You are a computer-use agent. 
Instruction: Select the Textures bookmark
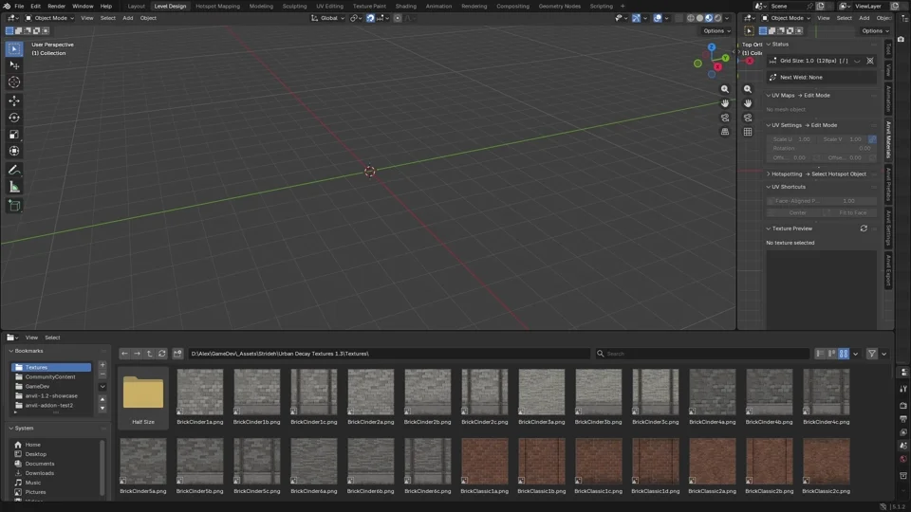51,368
